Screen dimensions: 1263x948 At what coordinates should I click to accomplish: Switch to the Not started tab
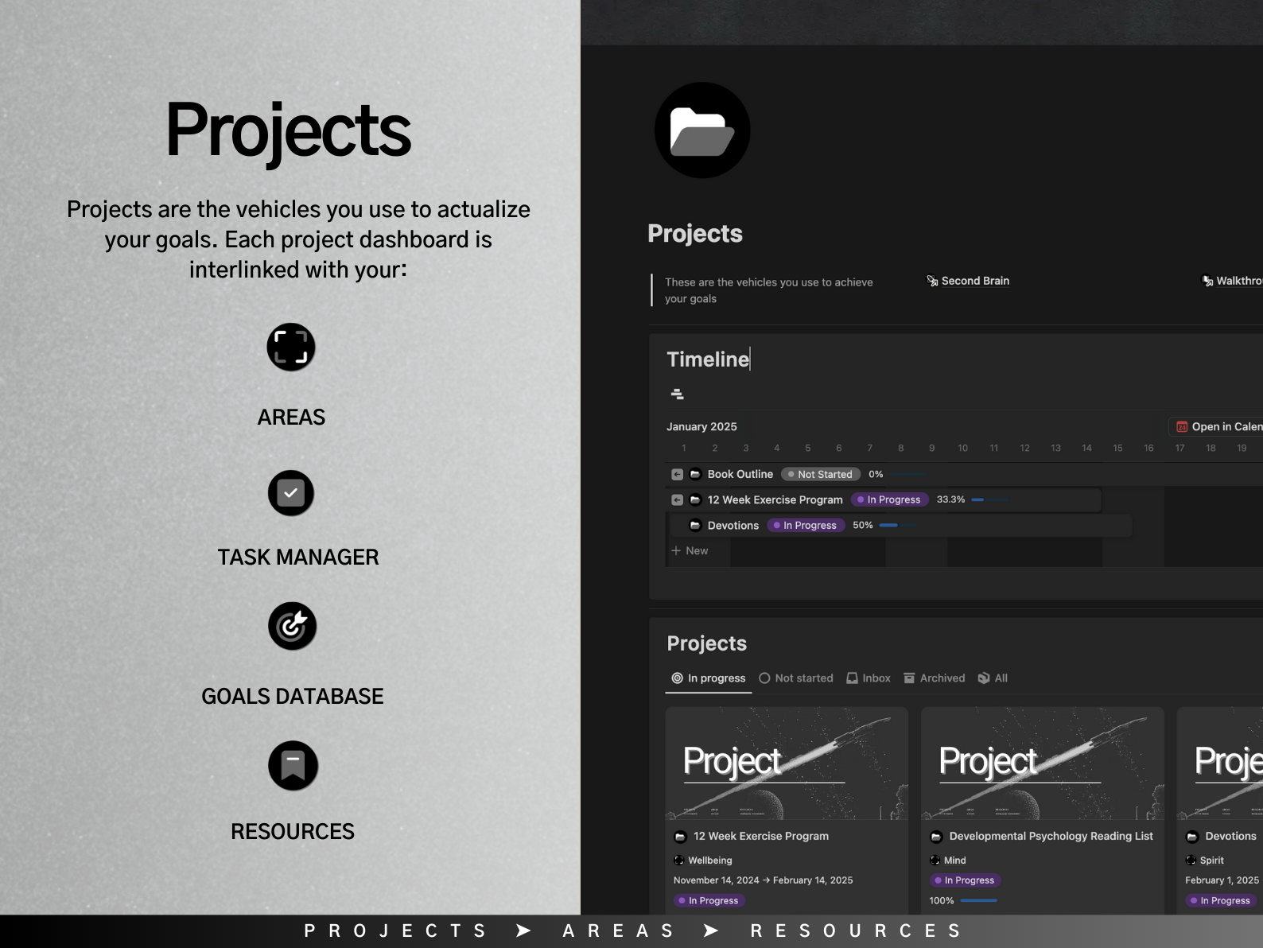tap(796, 678)
